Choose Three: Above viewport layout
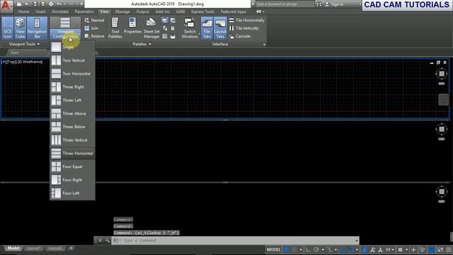 pyautogui.click(x=72, y=113)
